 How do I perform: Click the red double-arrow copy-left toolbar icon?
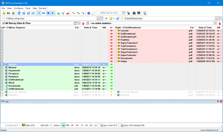[x=68, y=13]
